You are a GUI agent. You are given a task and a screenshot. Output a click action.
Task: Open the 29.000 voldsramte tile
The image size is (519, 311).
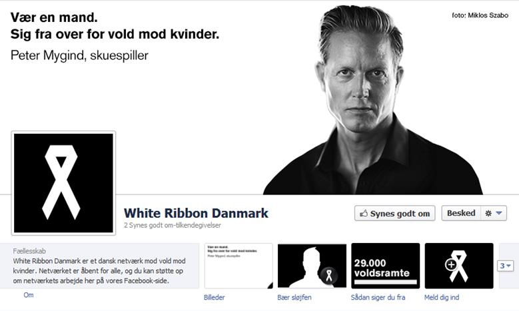[x=386, y=266]
